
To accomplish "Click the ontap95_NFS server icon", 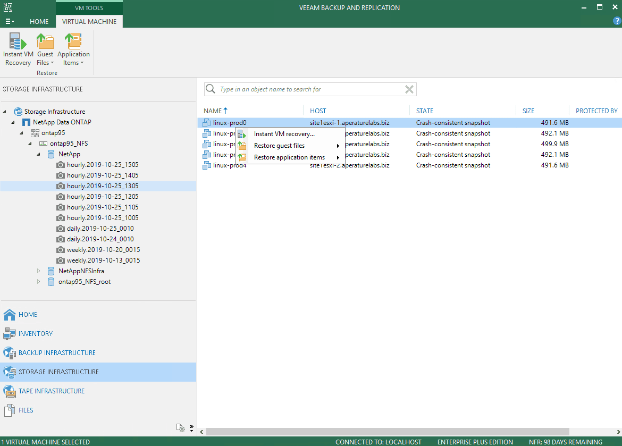I will (x=43, y=144).
